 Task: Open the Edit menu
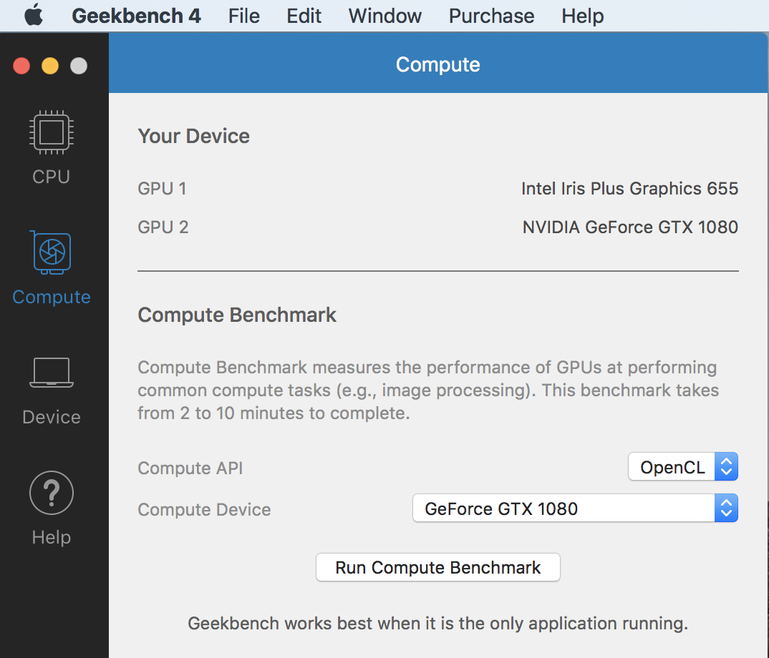304,16
